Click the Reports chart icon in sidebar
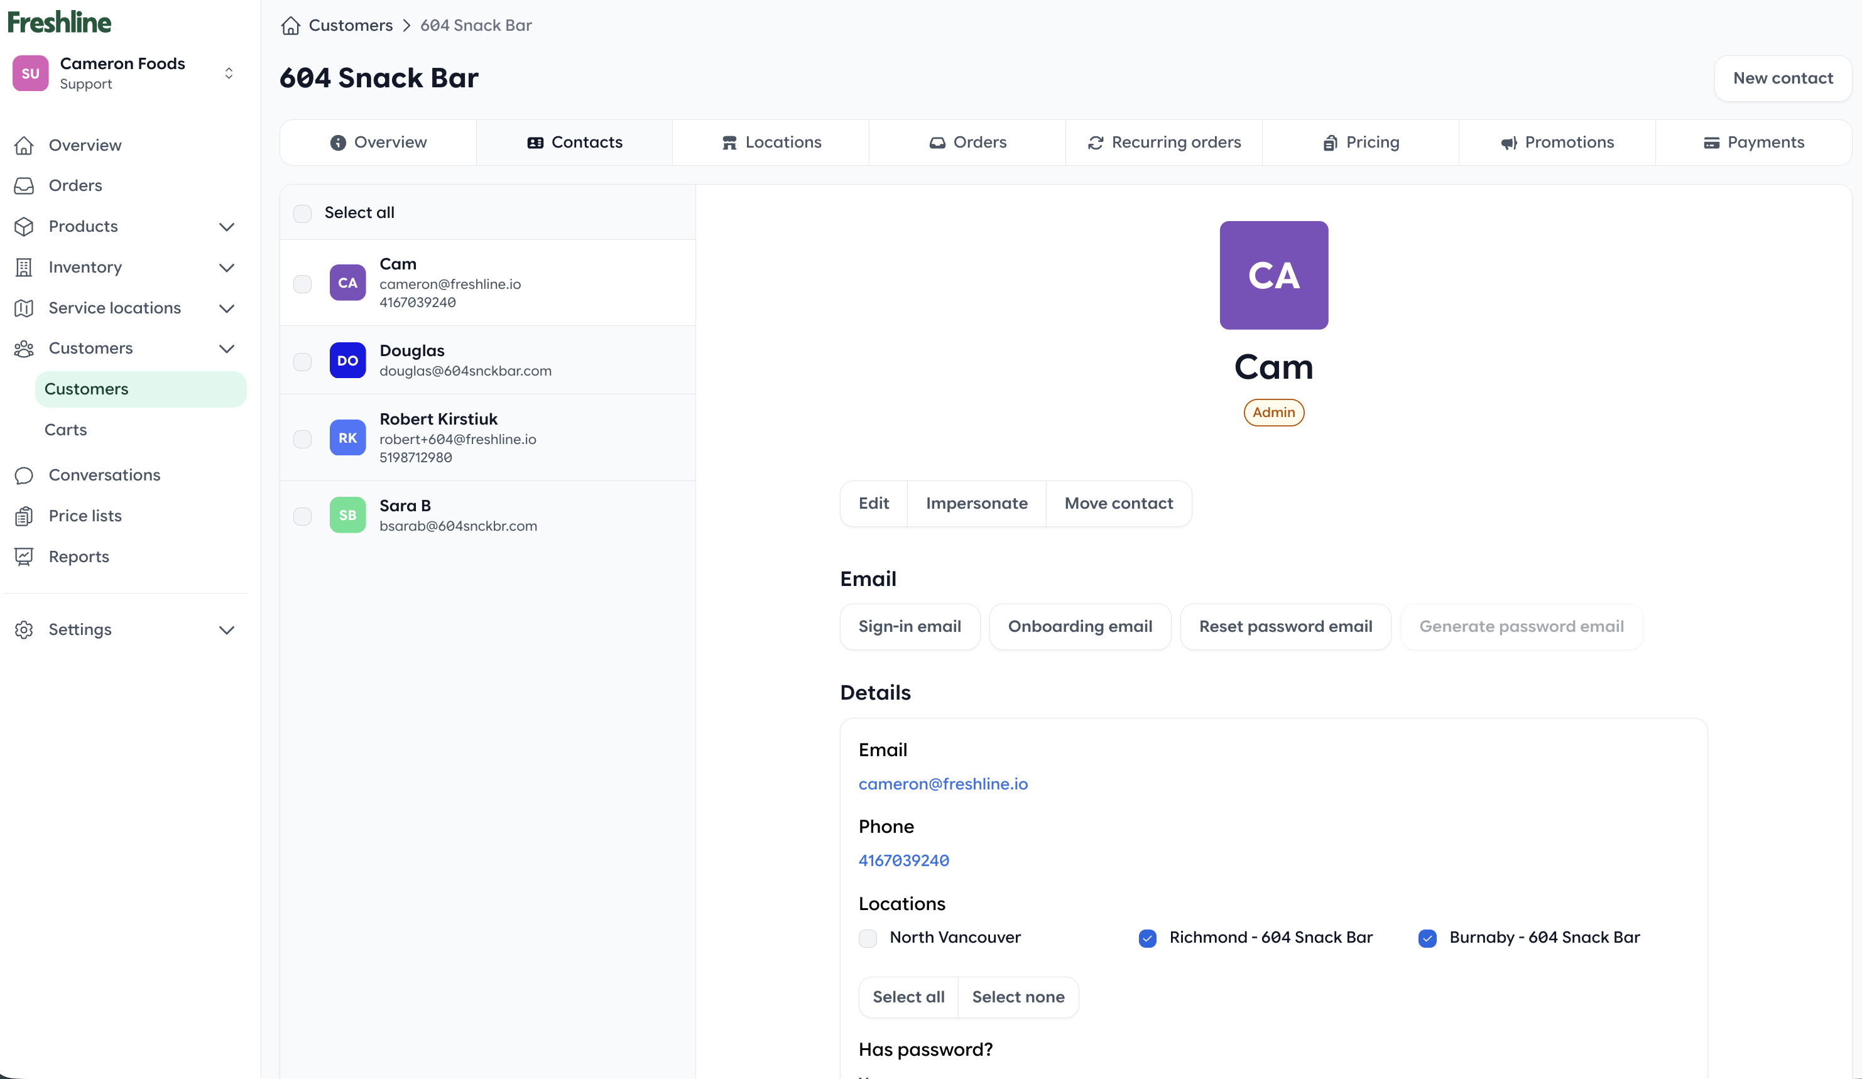Screen dimensions: 1862x1079 (x=24, y=557)
